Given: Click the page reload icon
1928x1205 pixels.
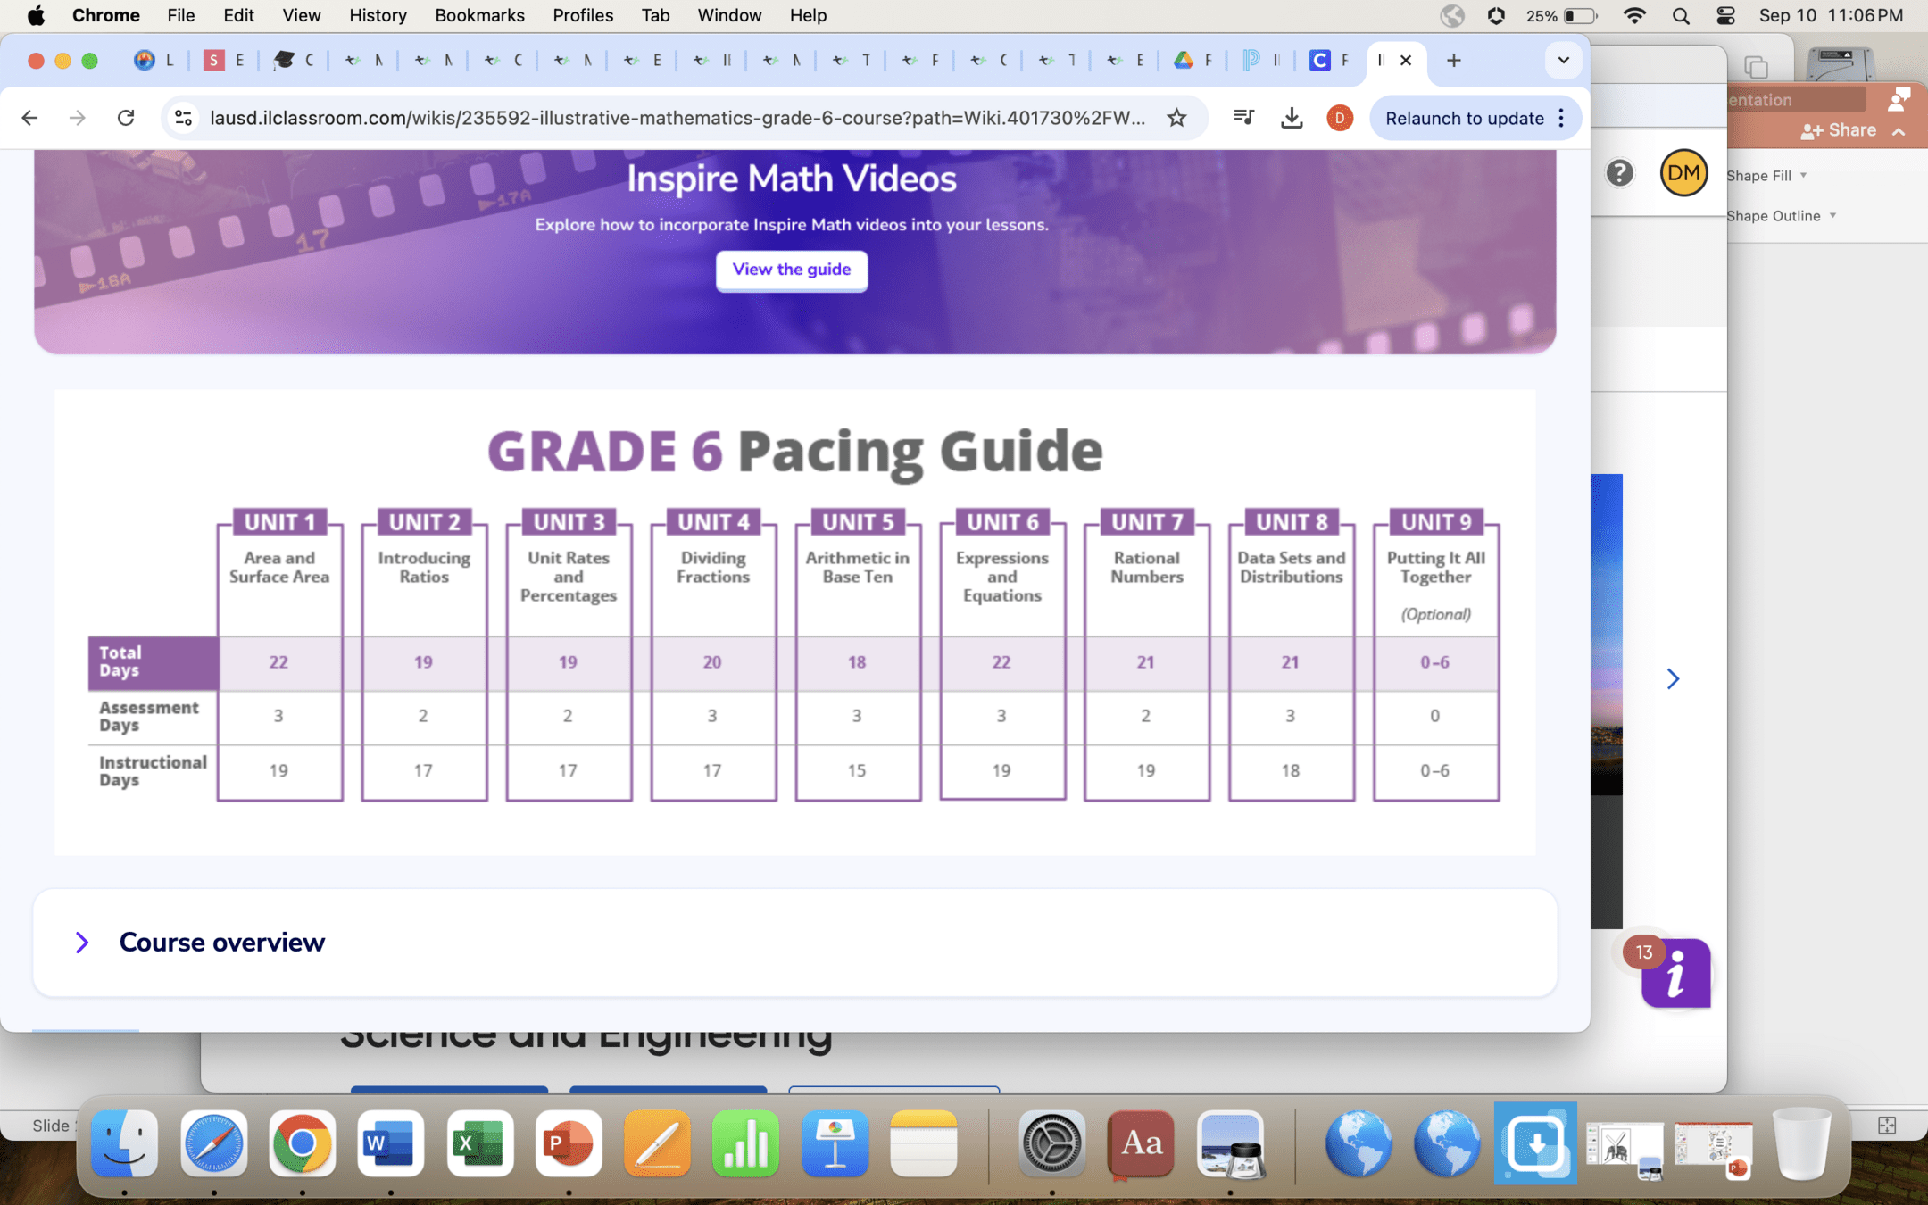Looking at the screenshot, I should pyautogui.click(x=126, y=118).
